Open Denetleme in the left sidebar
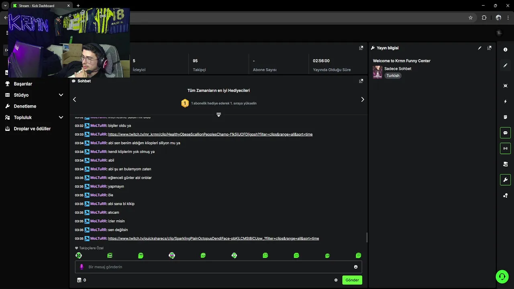 coord(25,106)
